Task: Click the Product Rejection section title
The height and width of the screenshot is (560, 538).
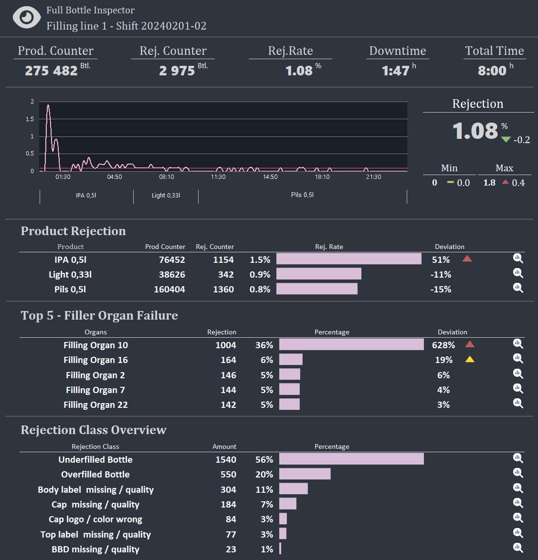Action: [74, 231]
